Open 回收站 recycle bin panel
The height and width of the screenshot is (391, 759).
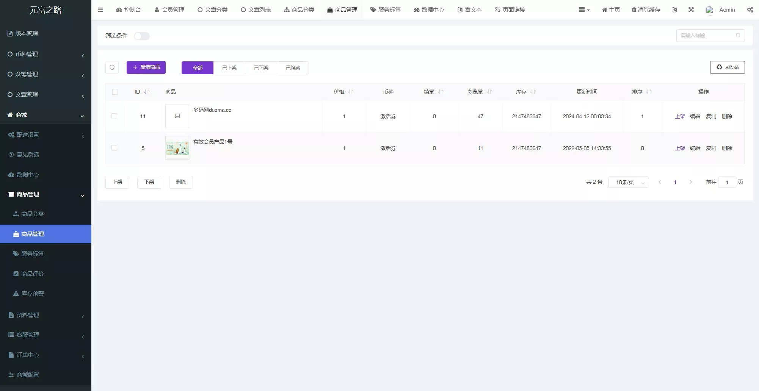(727, 67)
